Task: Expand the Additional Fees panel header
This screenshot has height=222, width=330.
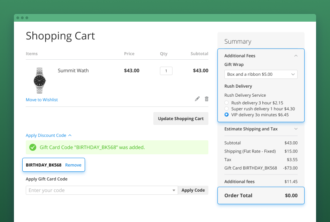Action: click(240, 55)
